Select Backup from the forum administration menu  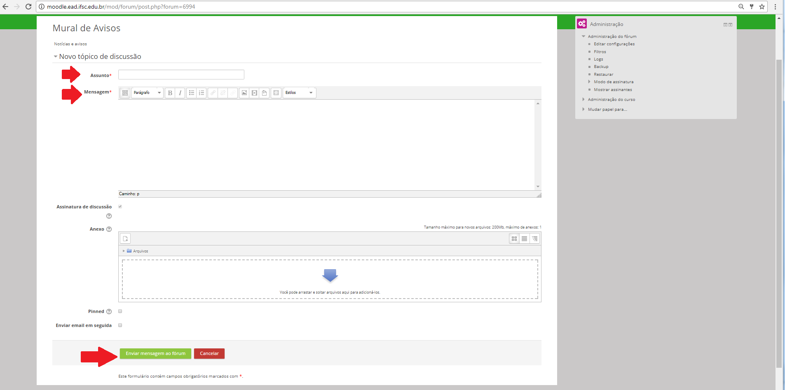click(601, 67)
